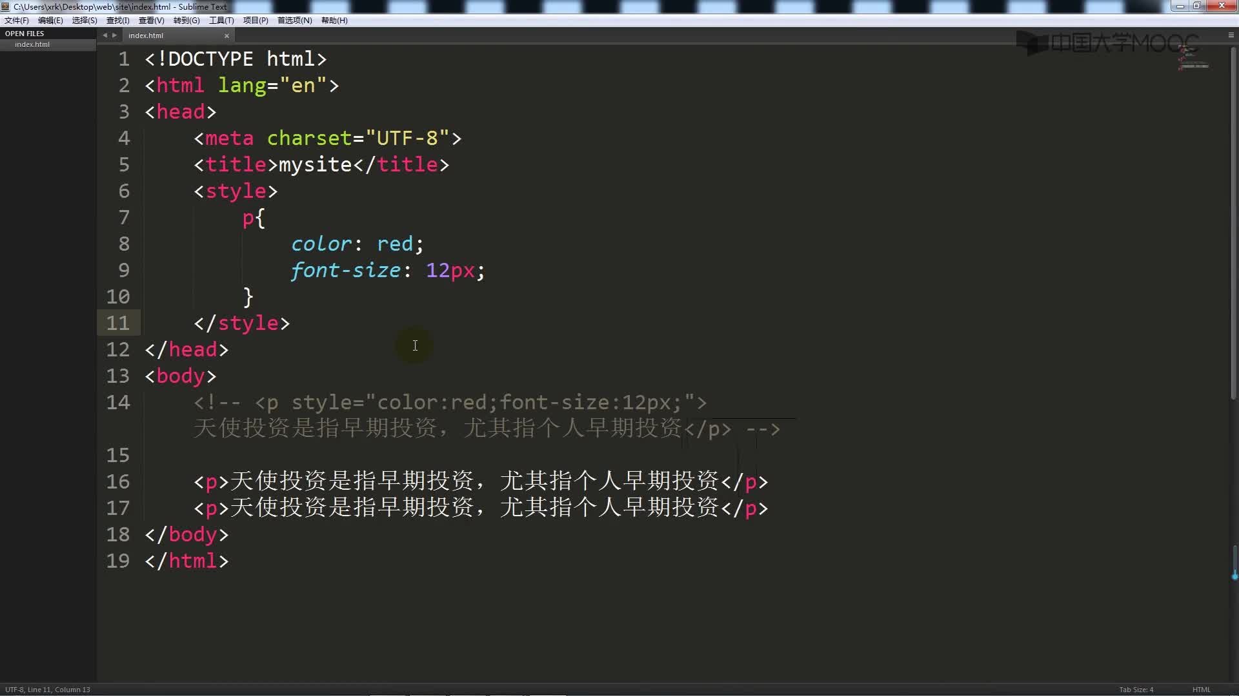Click the Sublime Text app icon in title bar
The height and width of the screenshot is (696, 1239).
pos(6,6)
